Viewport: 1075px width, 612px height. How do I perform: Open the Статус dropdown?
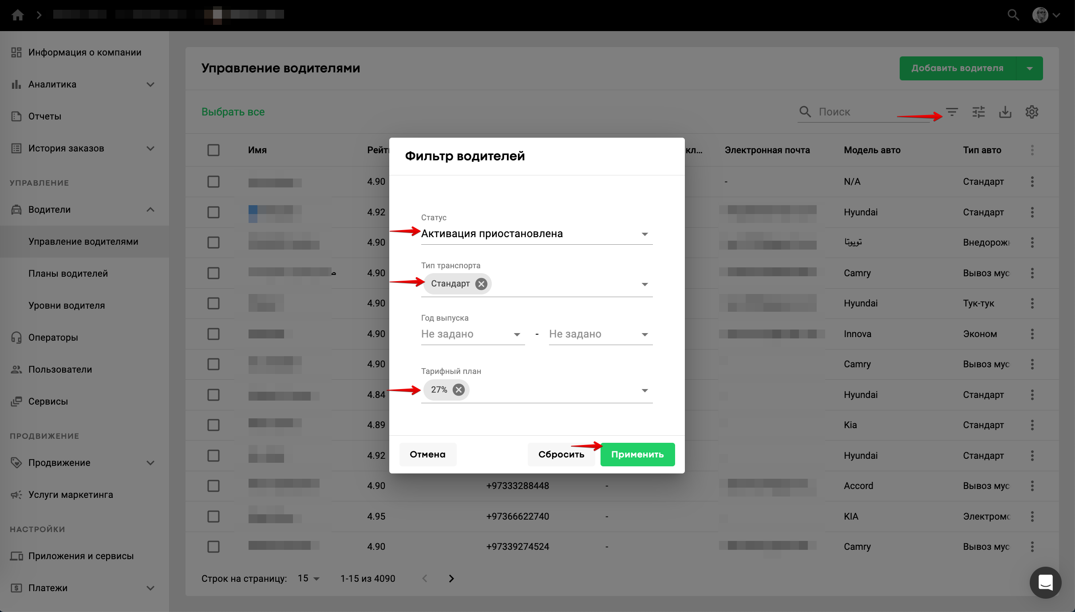[x=536, y=234]
